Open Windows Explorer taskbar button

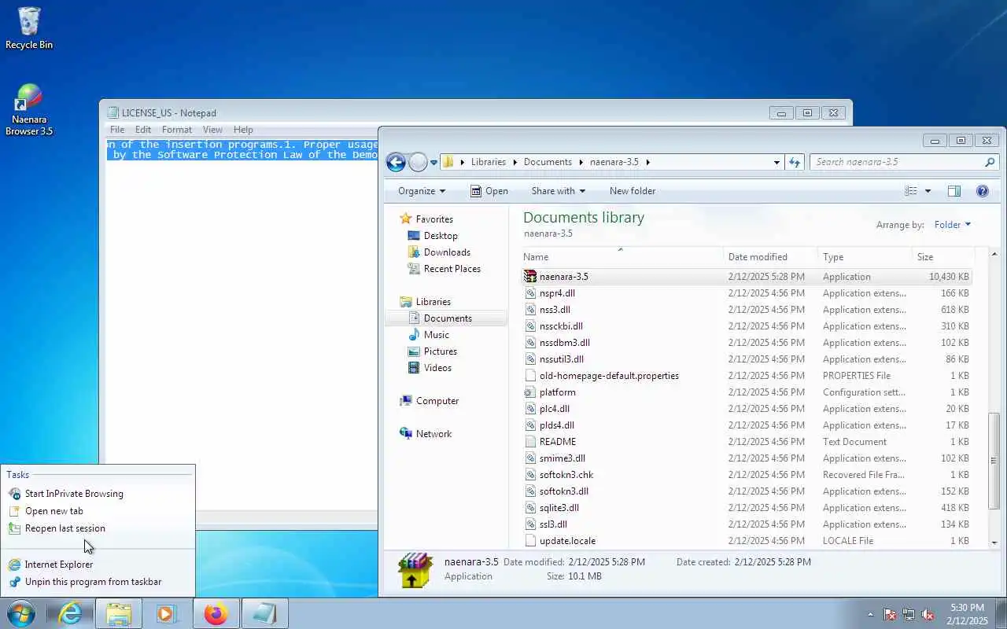pos(119,613)
